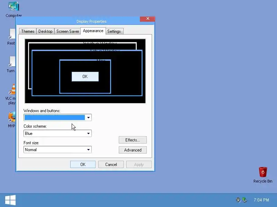Switch to the Themes tab
277x207 pixels.
pyautogui.click(x=28, y=31)
